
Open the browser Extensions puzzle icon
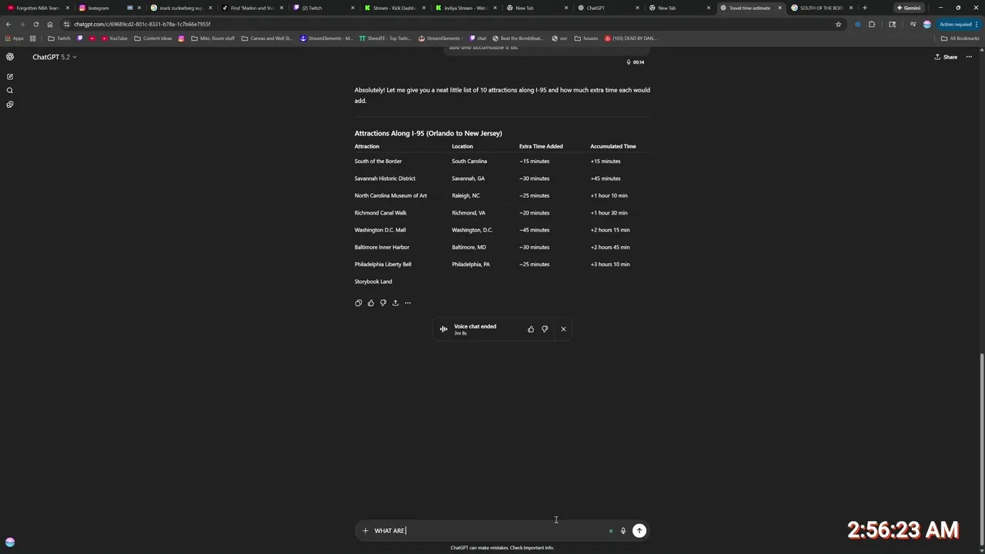click(872, 24)
